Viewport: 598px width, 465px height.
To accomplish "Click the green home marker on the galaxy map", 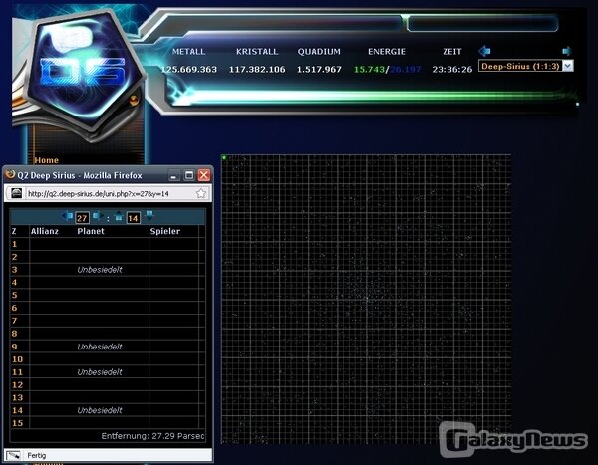I will pyautogui.click(x=224, y=157).
